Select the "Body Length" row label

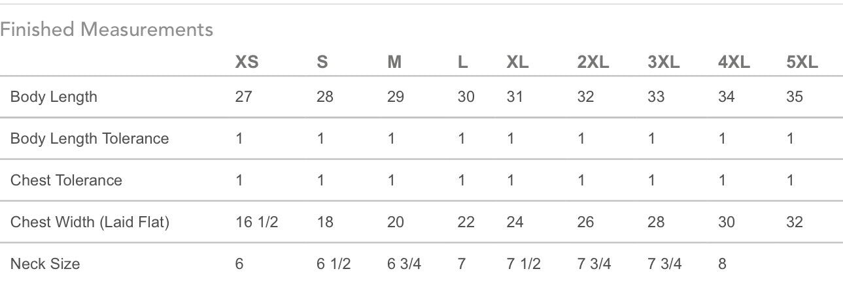[54, 97]
